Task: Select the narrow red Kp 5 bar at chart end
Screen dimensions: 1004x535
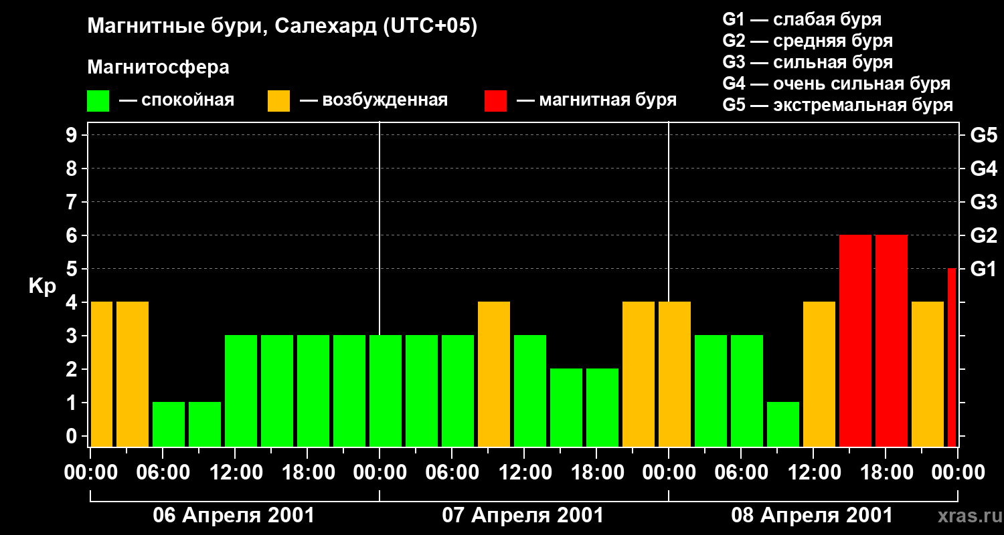Action: tap(952, 358)
